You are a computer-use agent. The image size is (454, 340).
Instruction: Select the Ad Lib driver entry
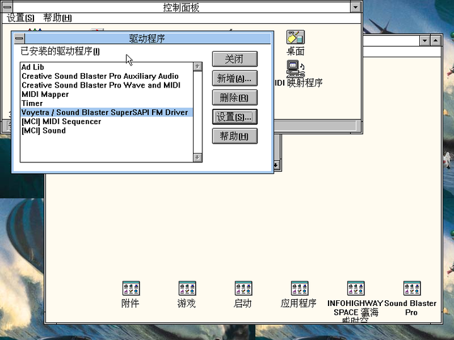pyautogui.click(x=33, y=67)
